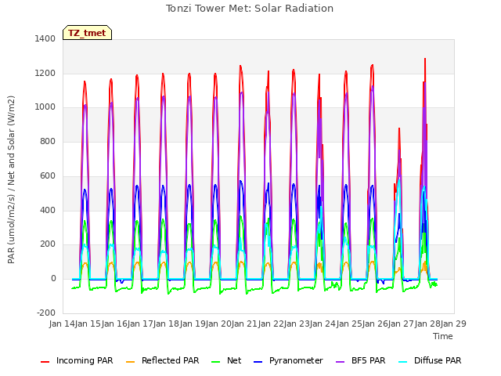
Task: Click the orange Reflected PAR legend swatch
Action: pos(131,362)
